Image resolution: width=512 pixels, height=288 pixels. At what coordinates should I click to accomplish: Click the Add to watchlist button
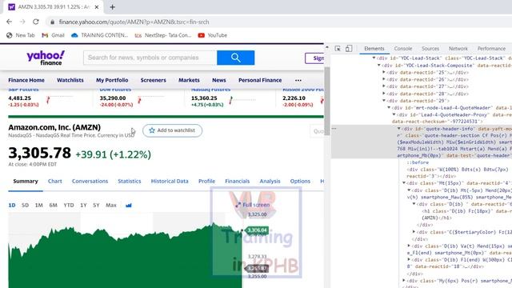tap(173, 130)
